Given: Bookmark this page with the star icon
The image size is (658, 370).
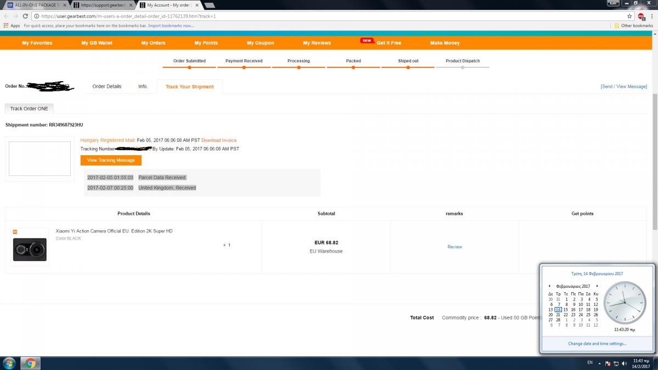Looking at the screenshot, I should [630, 16].
